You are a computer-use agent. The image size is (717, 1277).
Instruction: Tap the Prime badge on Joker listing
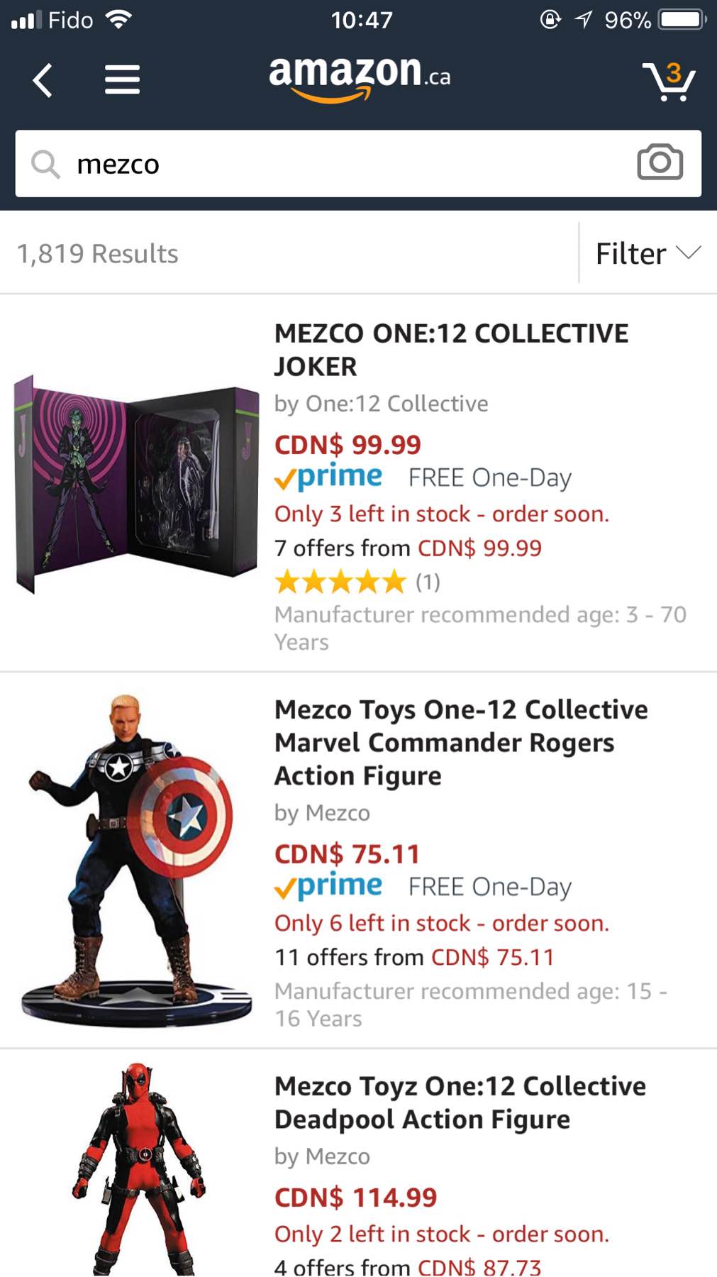(329, 477)
